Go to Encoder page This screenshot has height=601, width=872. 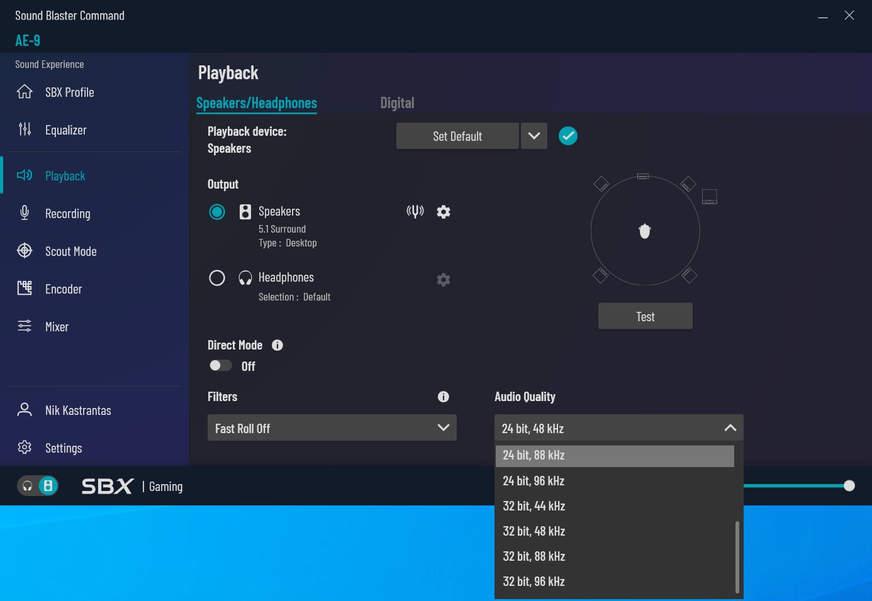click(64, 289)
